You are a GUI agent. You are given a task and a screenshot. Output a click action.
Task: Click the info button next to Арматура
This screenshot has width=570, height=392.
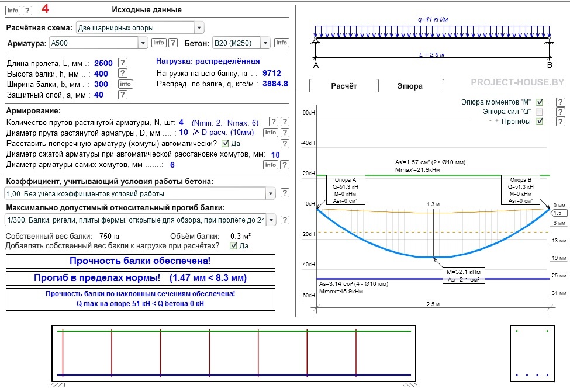[158, 43]
